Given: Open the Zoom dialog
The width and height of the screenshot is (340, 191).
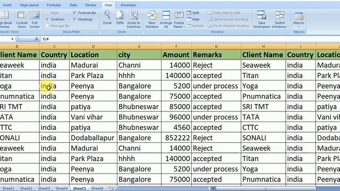Looking at the screenshot, I should click(x=107, y=18).
